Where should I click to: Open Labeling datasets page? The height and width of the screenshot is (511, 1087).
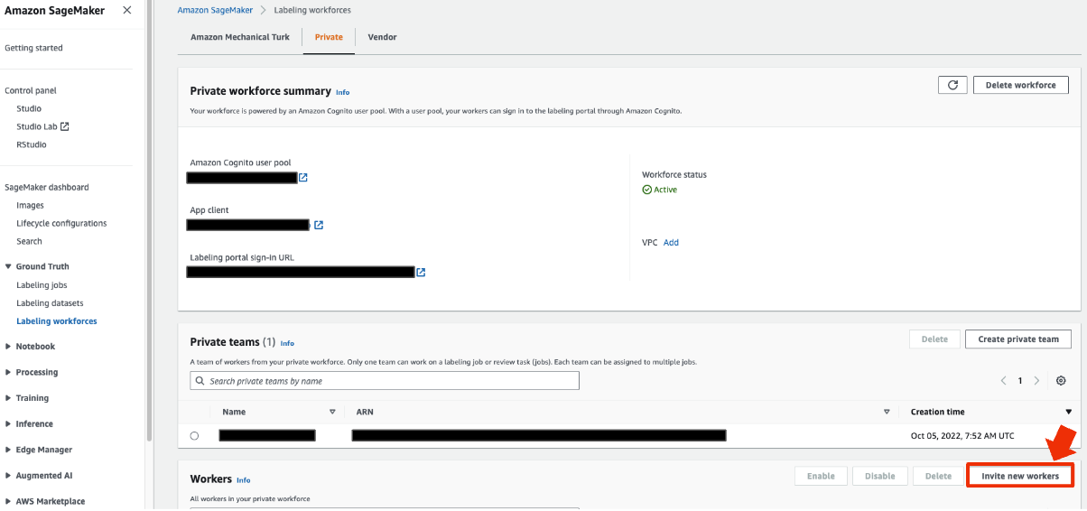click(x=50, y=303)
